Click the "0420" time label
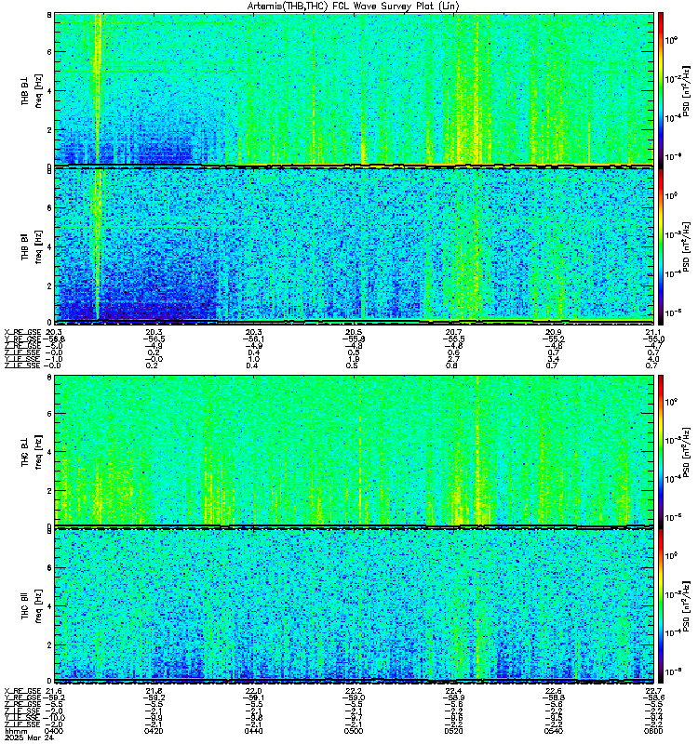The width and height of the screenshot is (698, 744). point(154,731)
